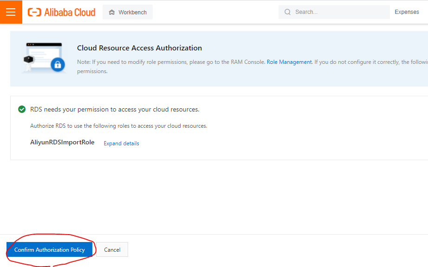Screen dimensions: 428x267
Task: Click the home icon beside Workbench
Action: point(111,12)
